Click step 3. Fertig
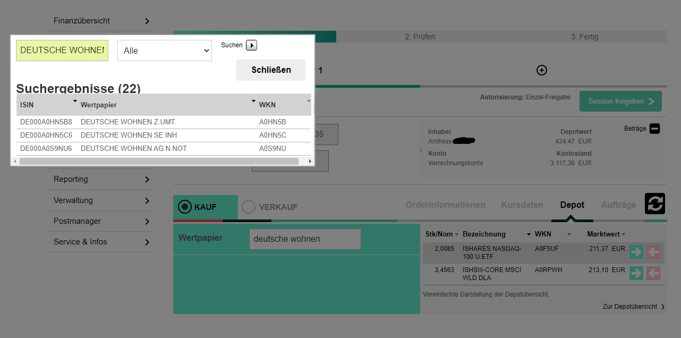Image resolution: width=681 pixels, height=338 pixels. (584, 37)
